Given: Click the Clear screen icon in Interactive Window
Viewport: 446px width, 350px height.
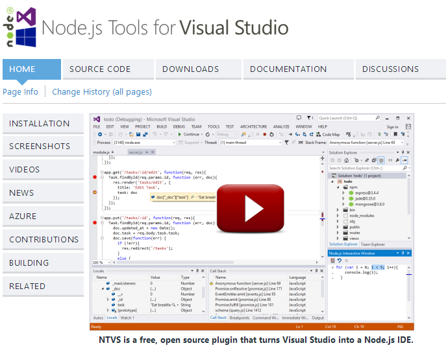Looking at the screenshot, I should 332,260.
